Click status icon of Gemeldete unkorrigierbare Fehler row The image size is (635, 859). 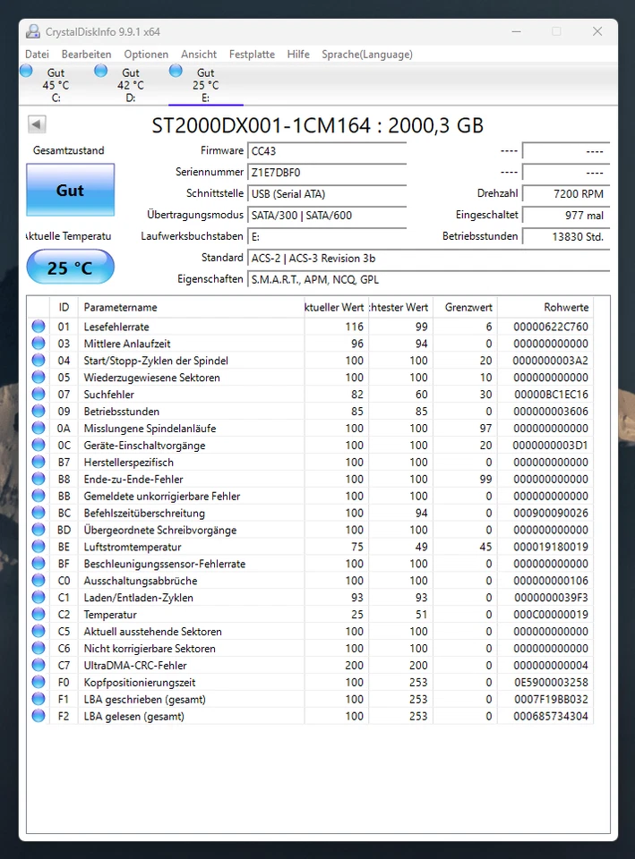point(39,496)
